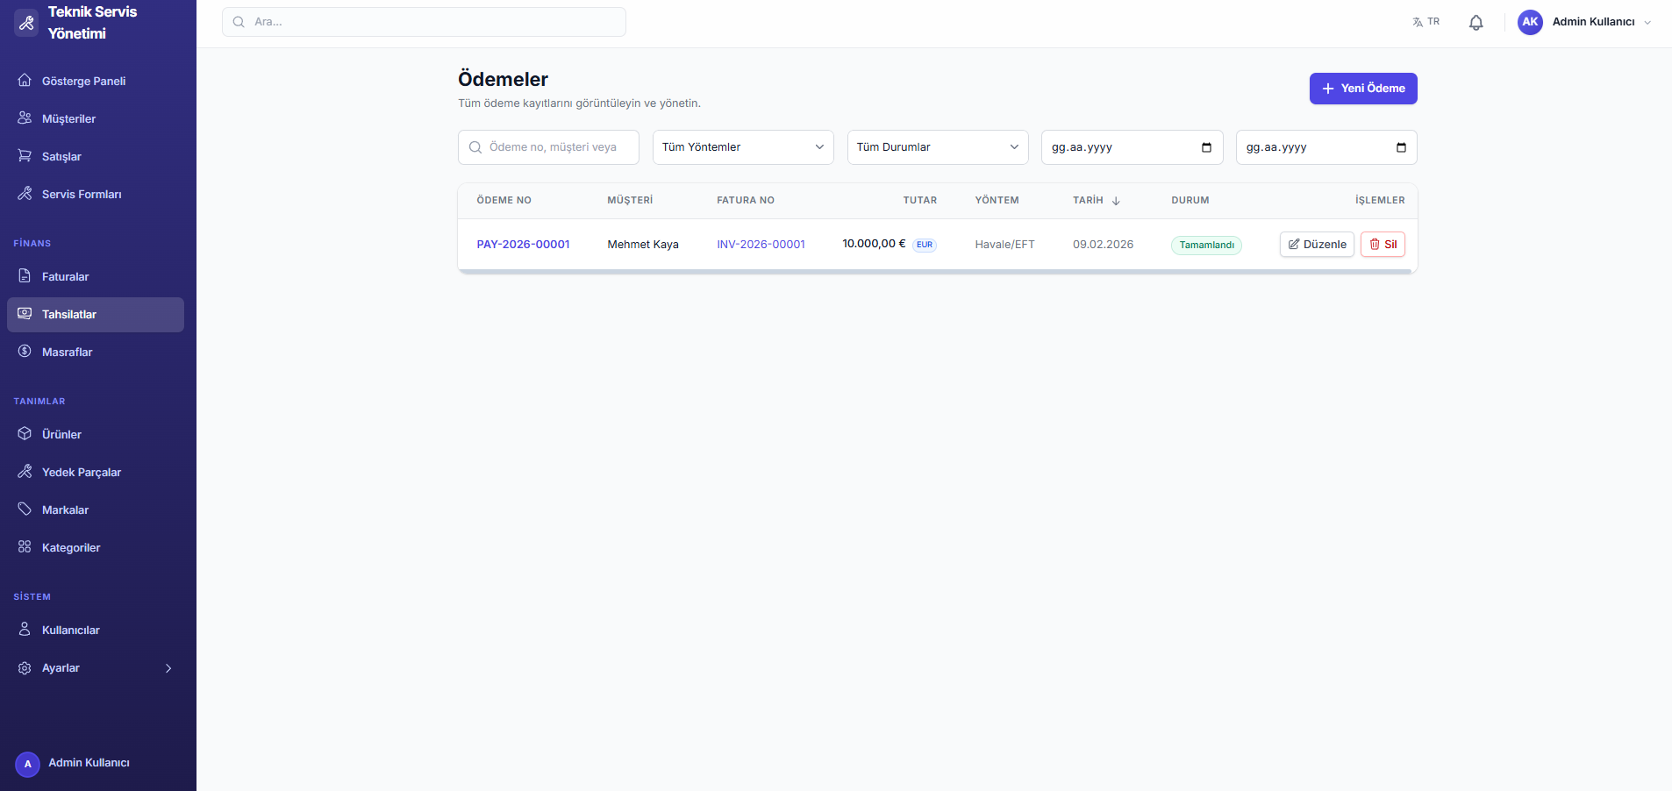Click the EUR currency badge
The width and height of the screenshot is (1672, 791).
point(925,246)
